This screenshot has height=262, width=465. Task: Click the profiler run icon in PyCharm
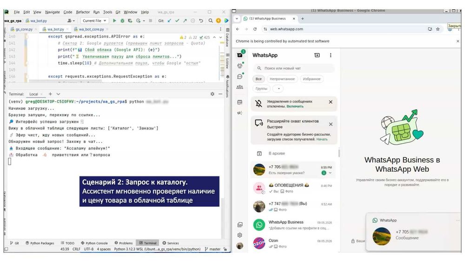point(138,21)
